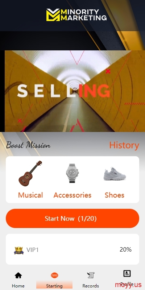Choose the ukulele Musical category image
This screenshot has height=290, width=145.
pyautogui.click(x=30, y=173)
